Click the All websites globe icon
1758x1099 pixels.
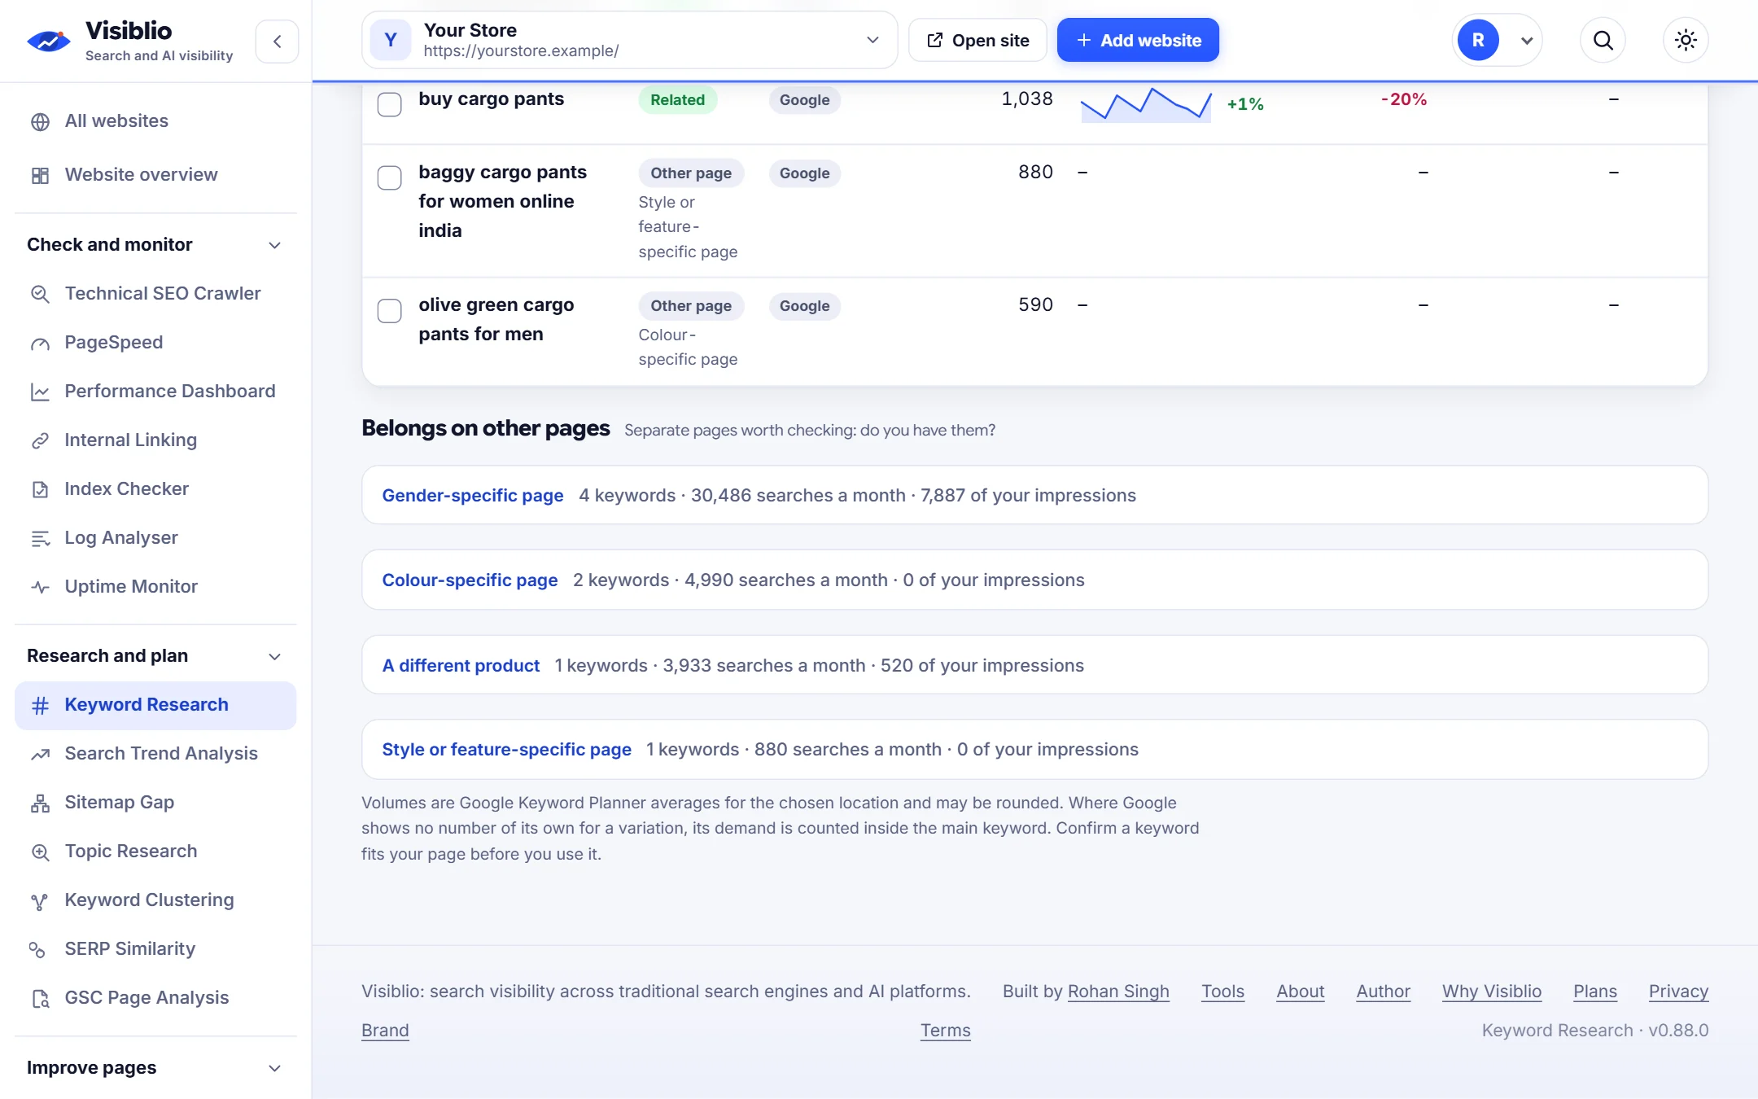pyautogui.click(x=40, y=121)
